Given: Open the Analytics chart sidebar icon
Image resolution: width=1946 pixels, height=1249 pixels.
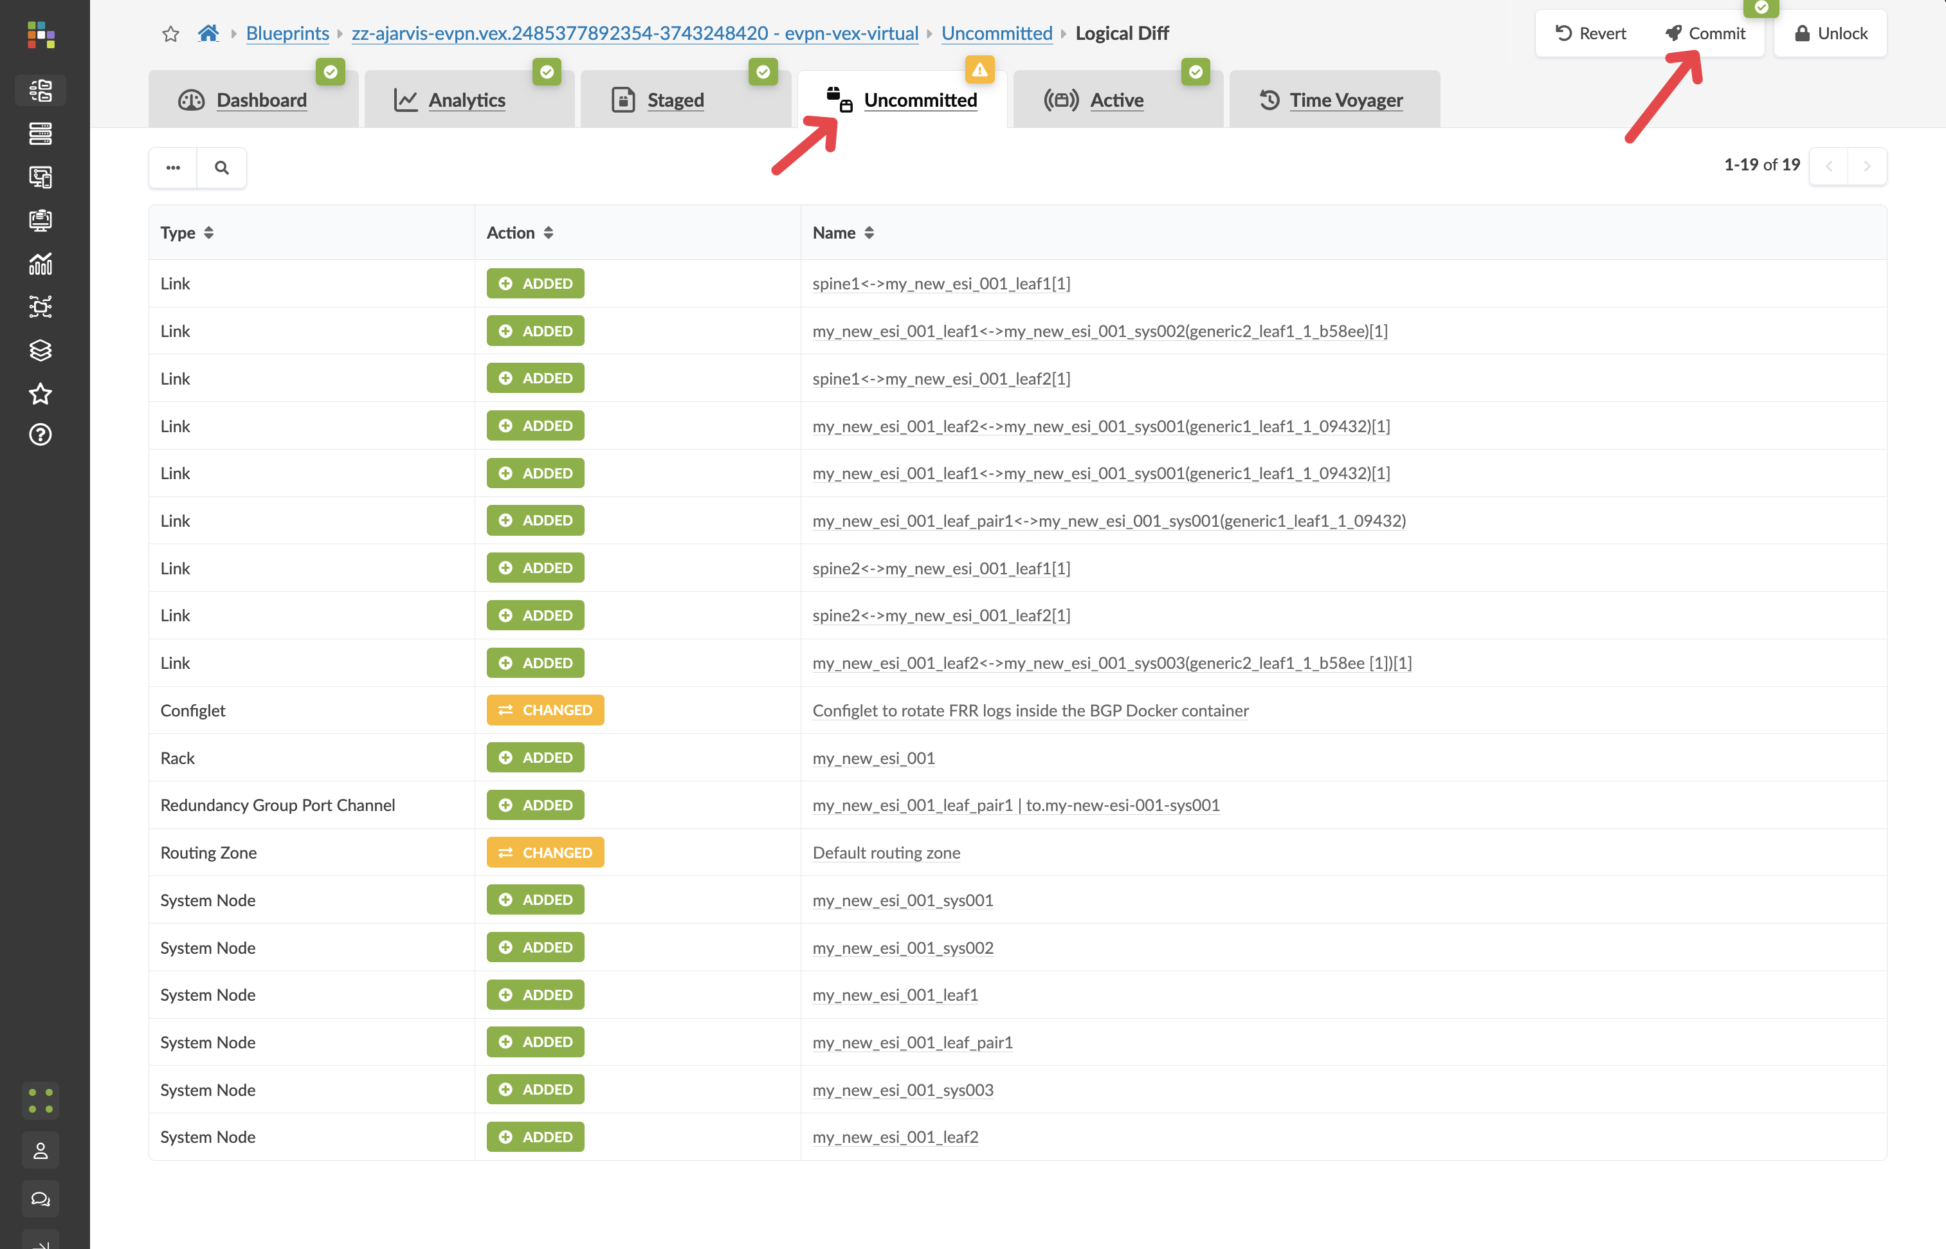Looking at the screenshot, I should tap(40, 264).
